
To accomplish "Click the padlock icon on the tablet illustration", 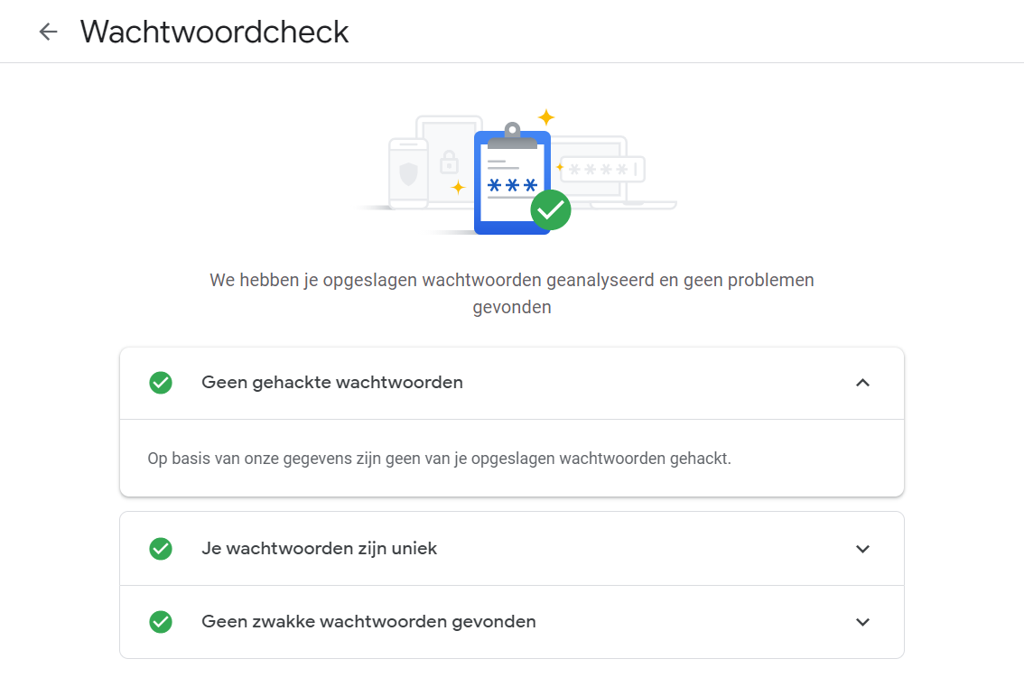I will tap(449, 162).
